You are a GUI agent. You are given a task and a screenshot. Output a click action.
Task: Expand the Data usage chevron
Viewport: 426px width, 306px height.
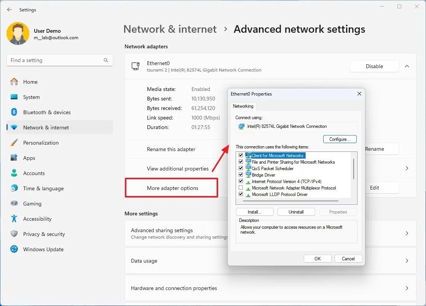tap(407, 261)
